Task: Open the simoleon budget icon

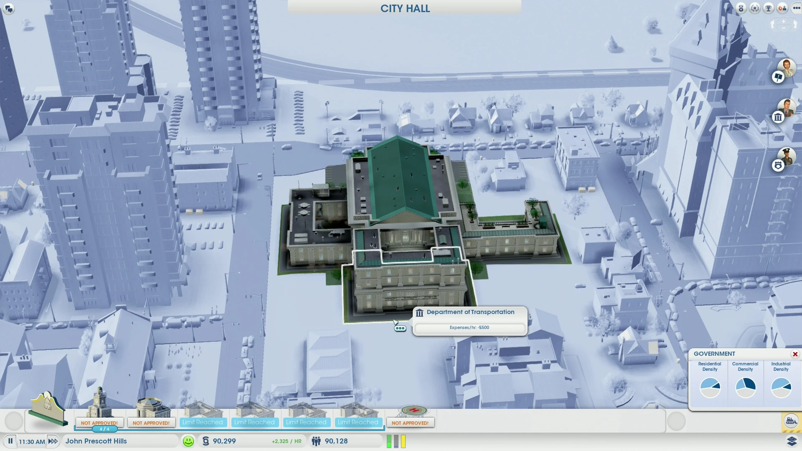Action: click(206, 441)
